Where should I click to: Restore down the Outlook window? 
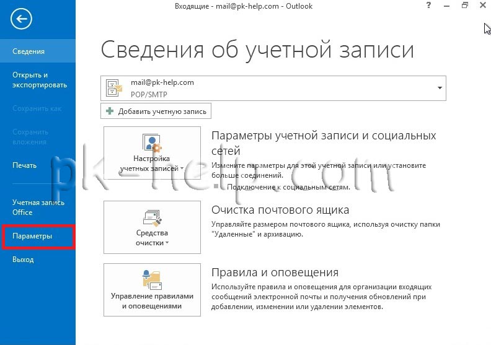tap(465, 6)
